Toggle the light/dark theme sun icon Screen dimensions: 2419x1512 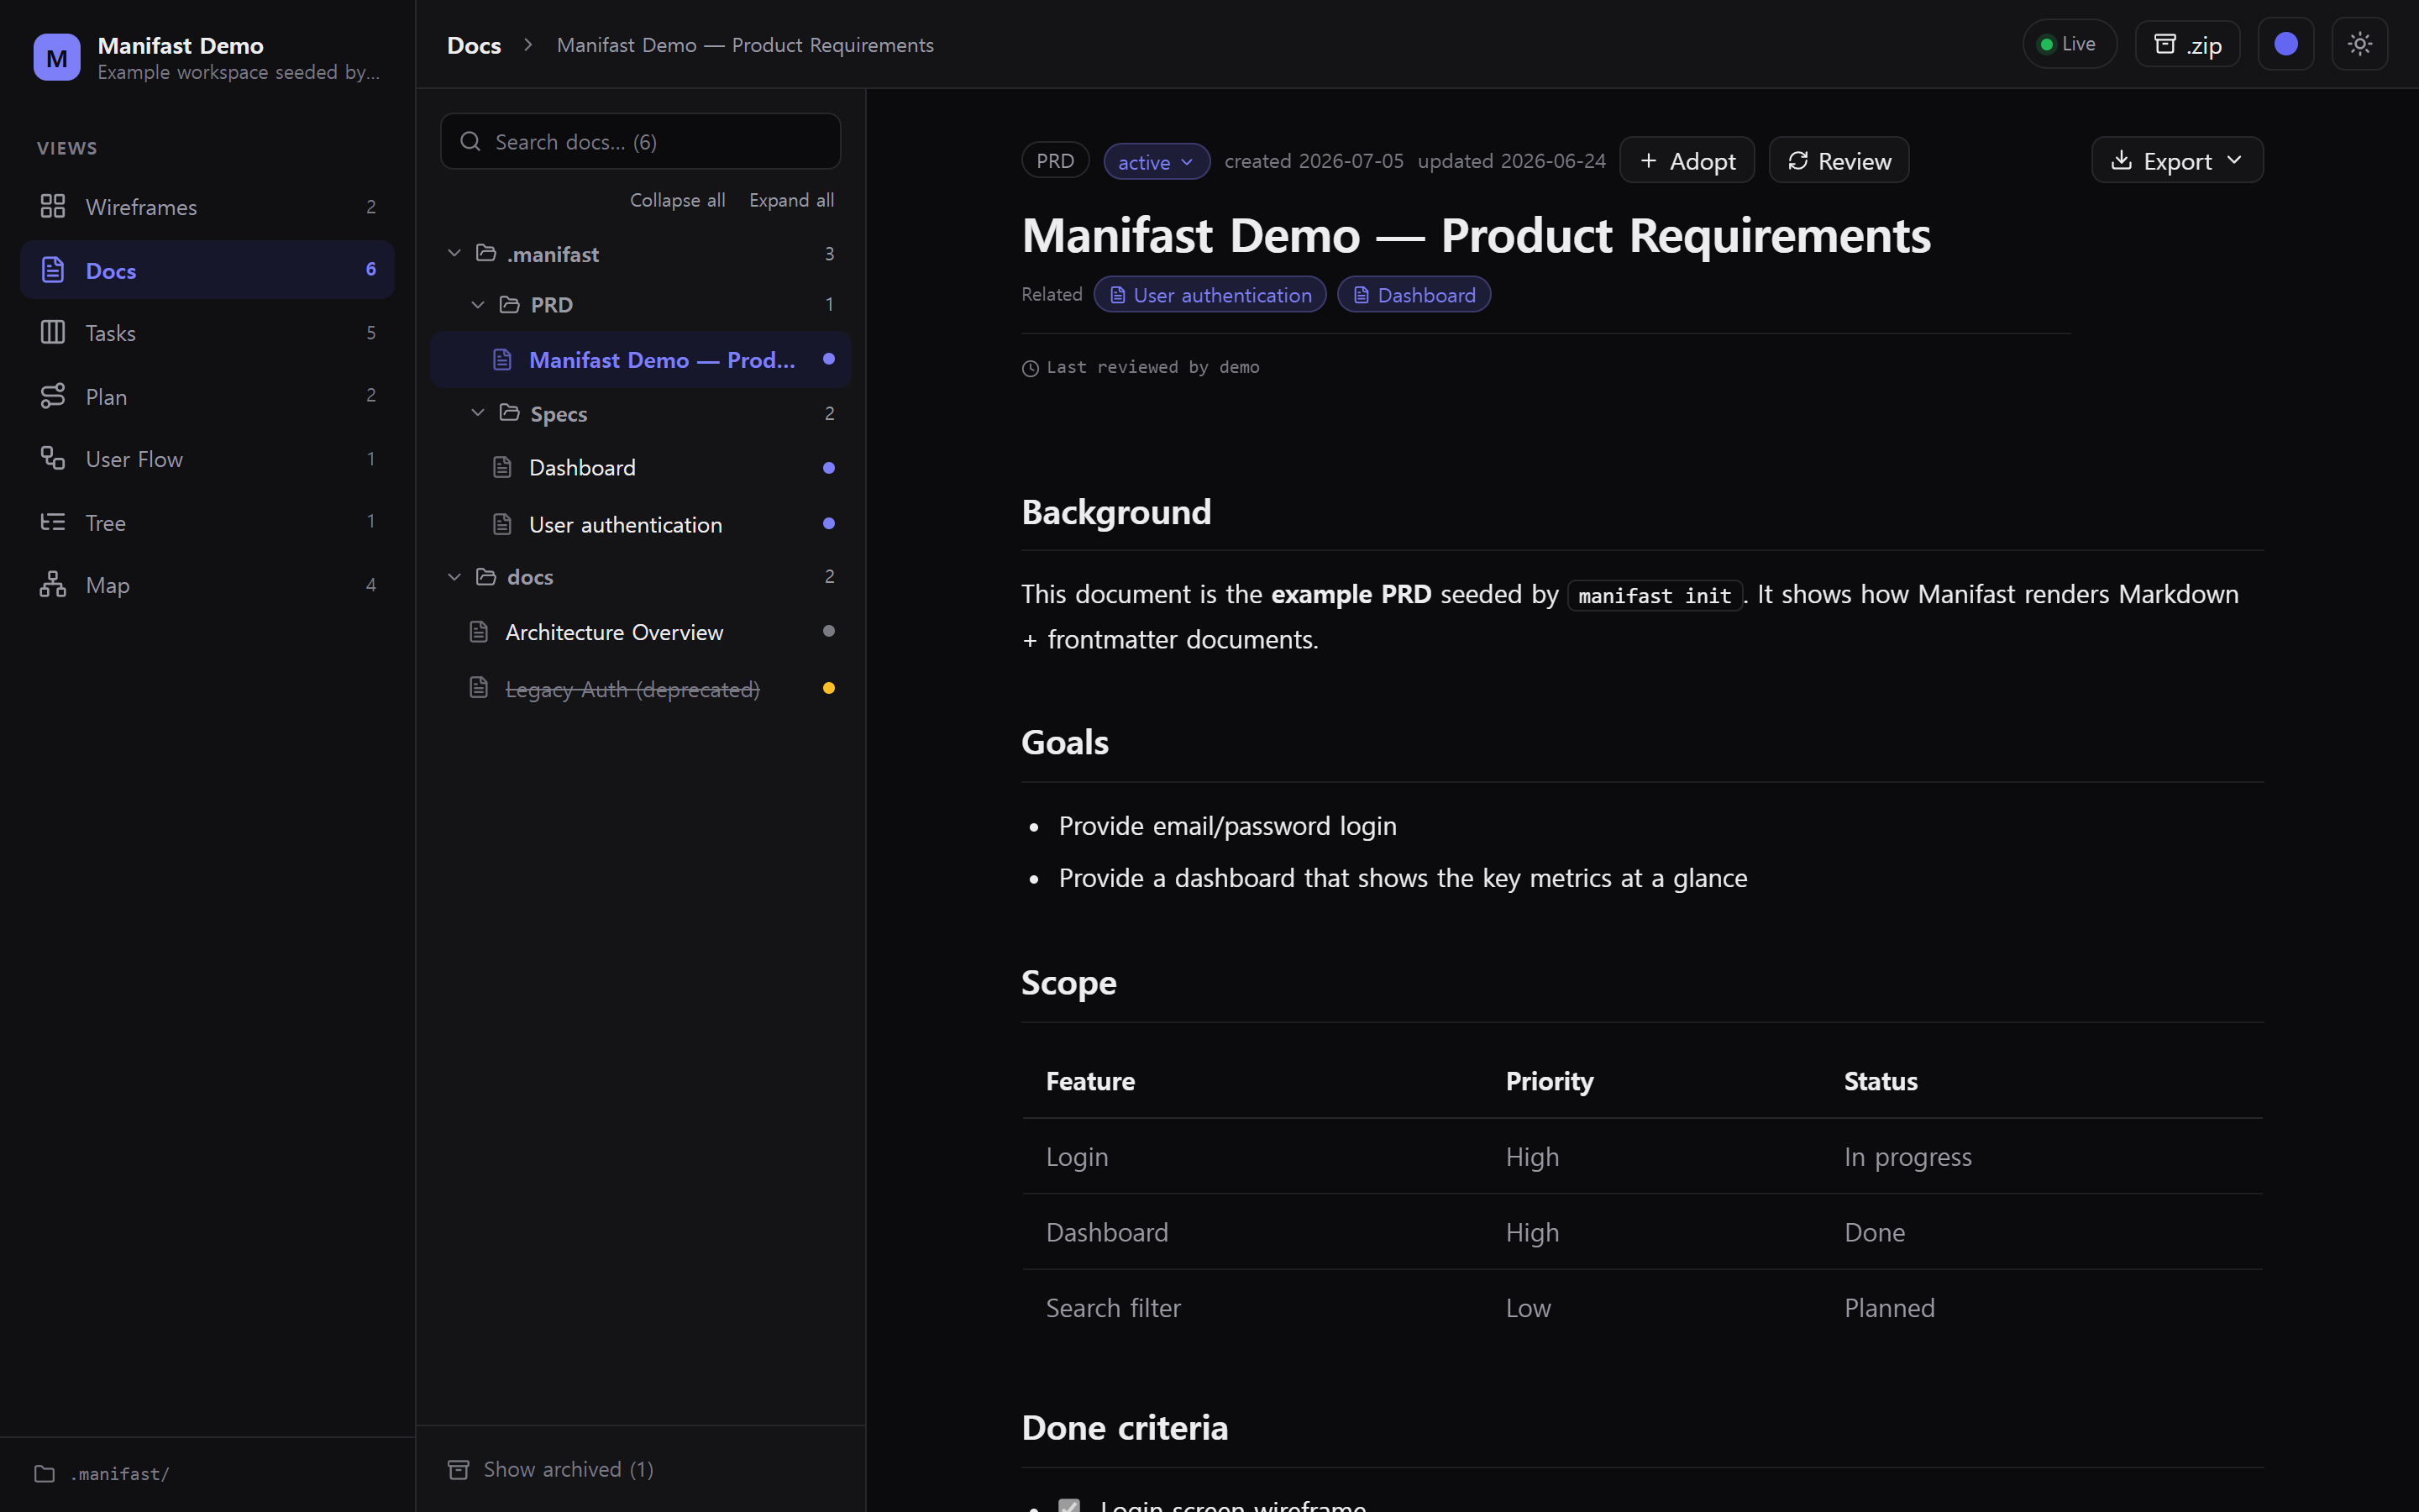pos(2359,44)
